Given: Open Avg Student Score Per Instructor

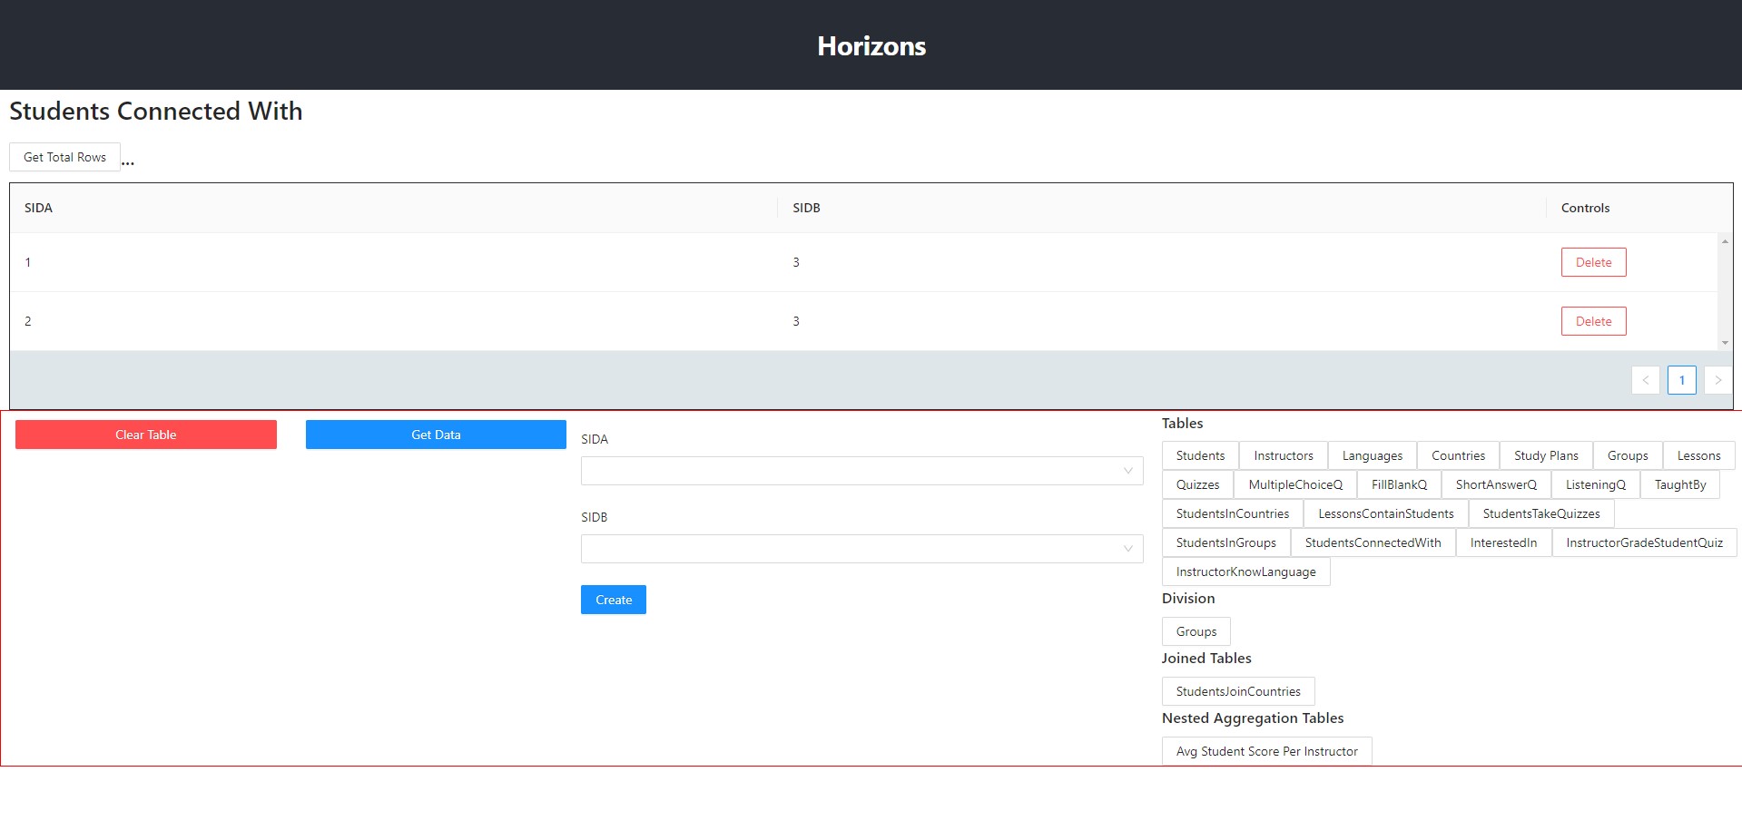Looking at the screenshot, I should (1266, 751).
